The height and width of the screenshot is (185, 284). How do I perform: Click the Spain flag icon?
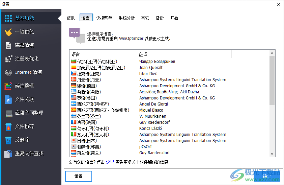tap(74, 110)
